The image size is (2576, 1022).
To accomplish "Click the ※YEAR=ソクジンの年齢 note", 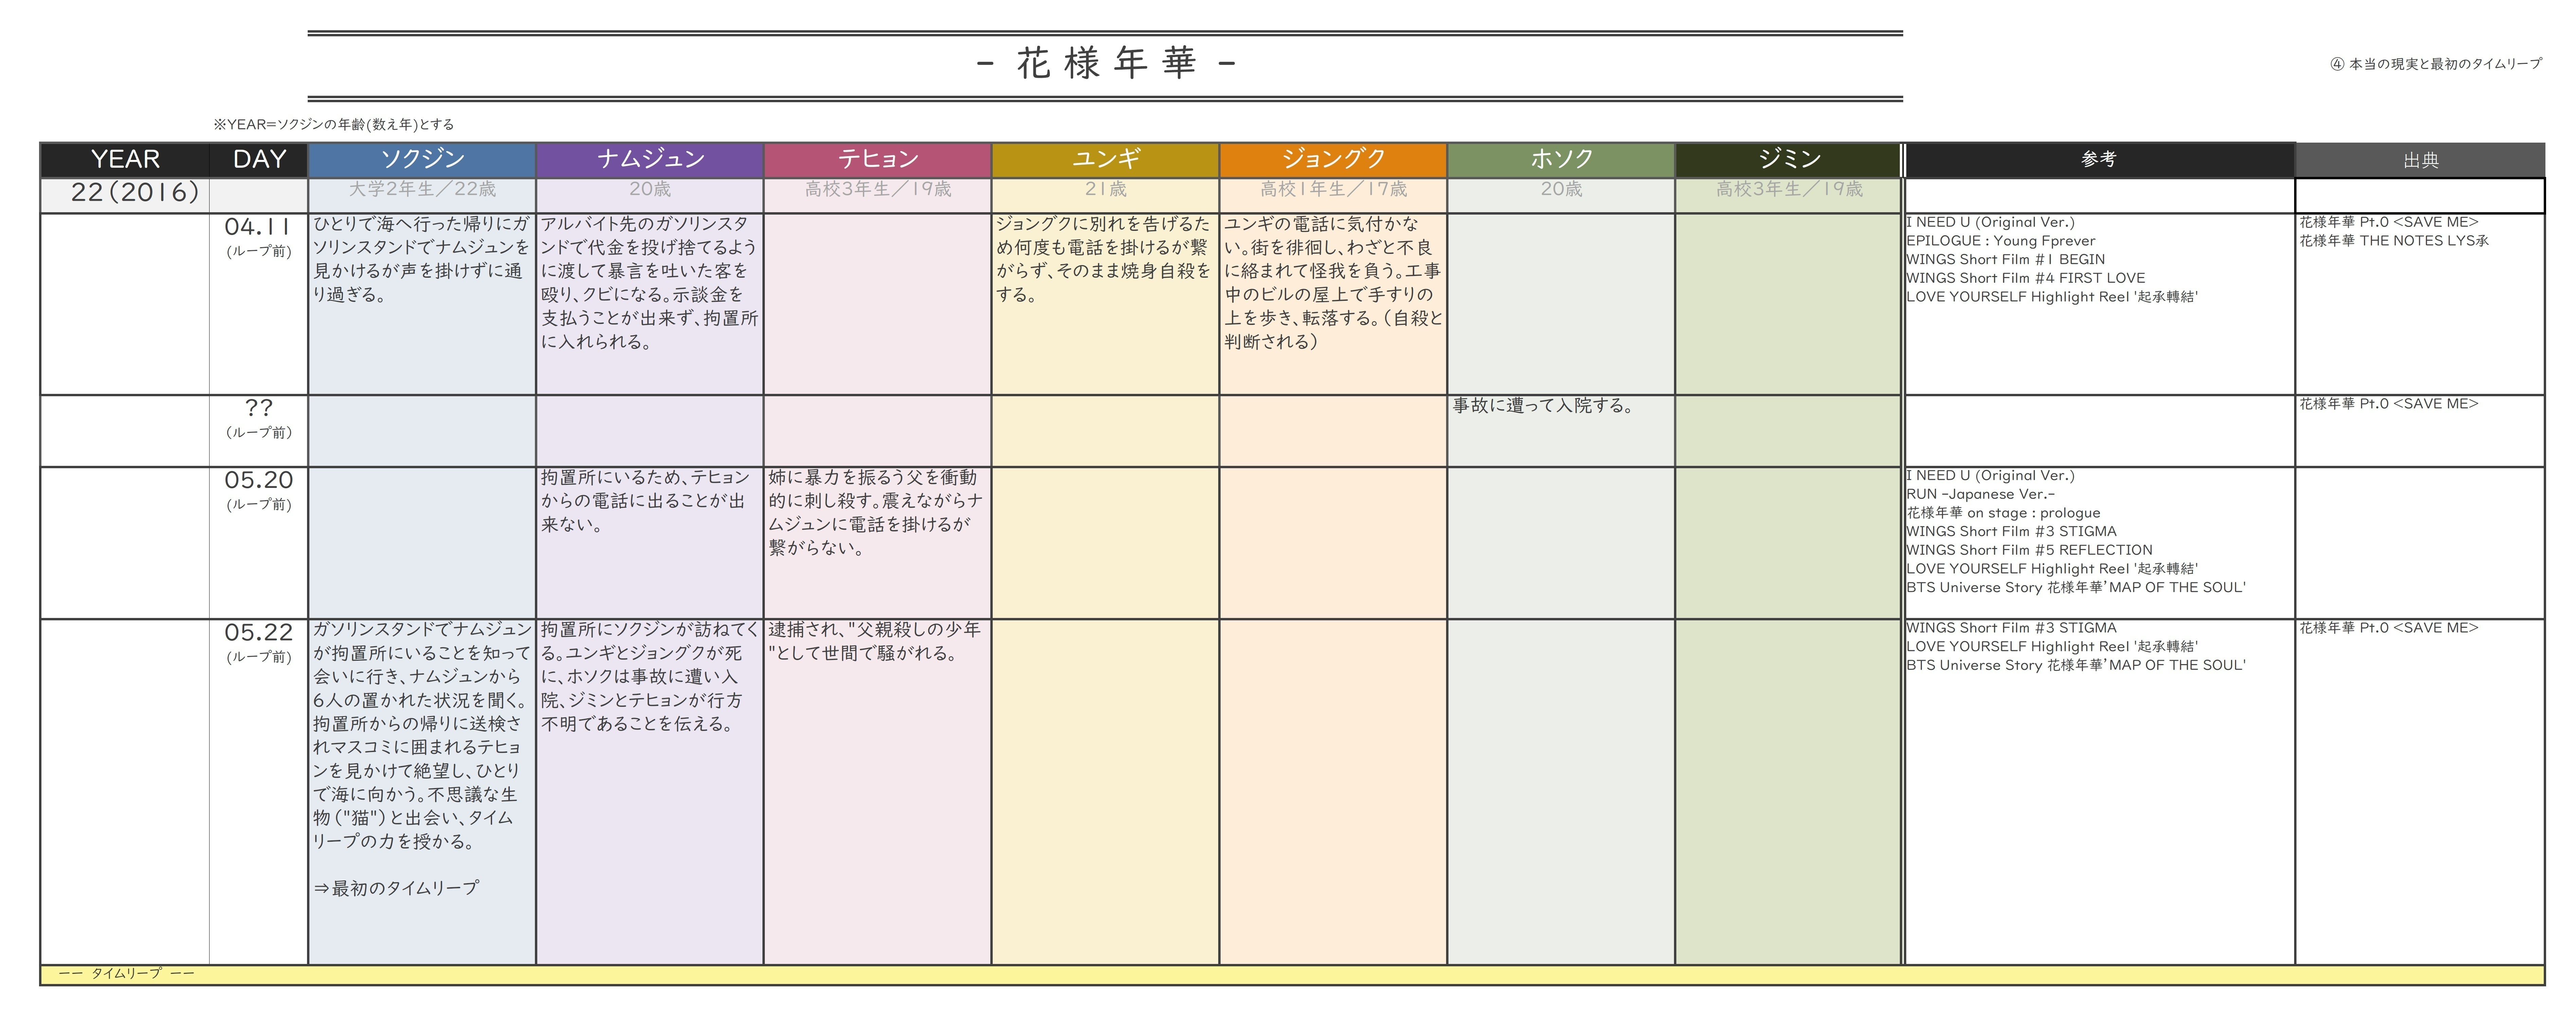I will click(x=334, y=125).
